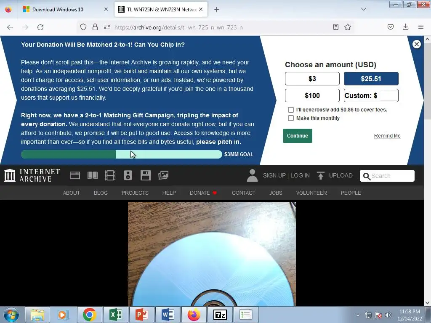Viewport: 431px width, 323px height.
Task: Click the UPLOAD link
Action: tap(341, 175)
